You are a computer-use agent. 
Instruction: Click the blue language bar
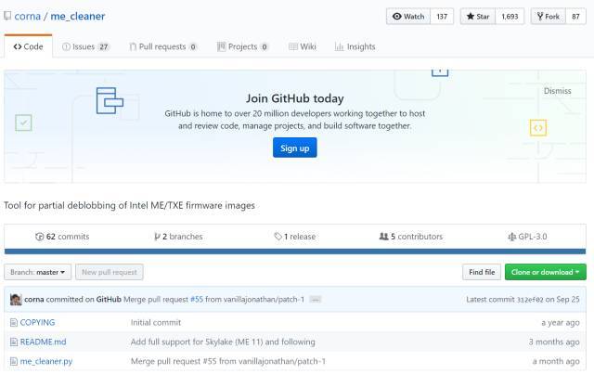[295, 251]
